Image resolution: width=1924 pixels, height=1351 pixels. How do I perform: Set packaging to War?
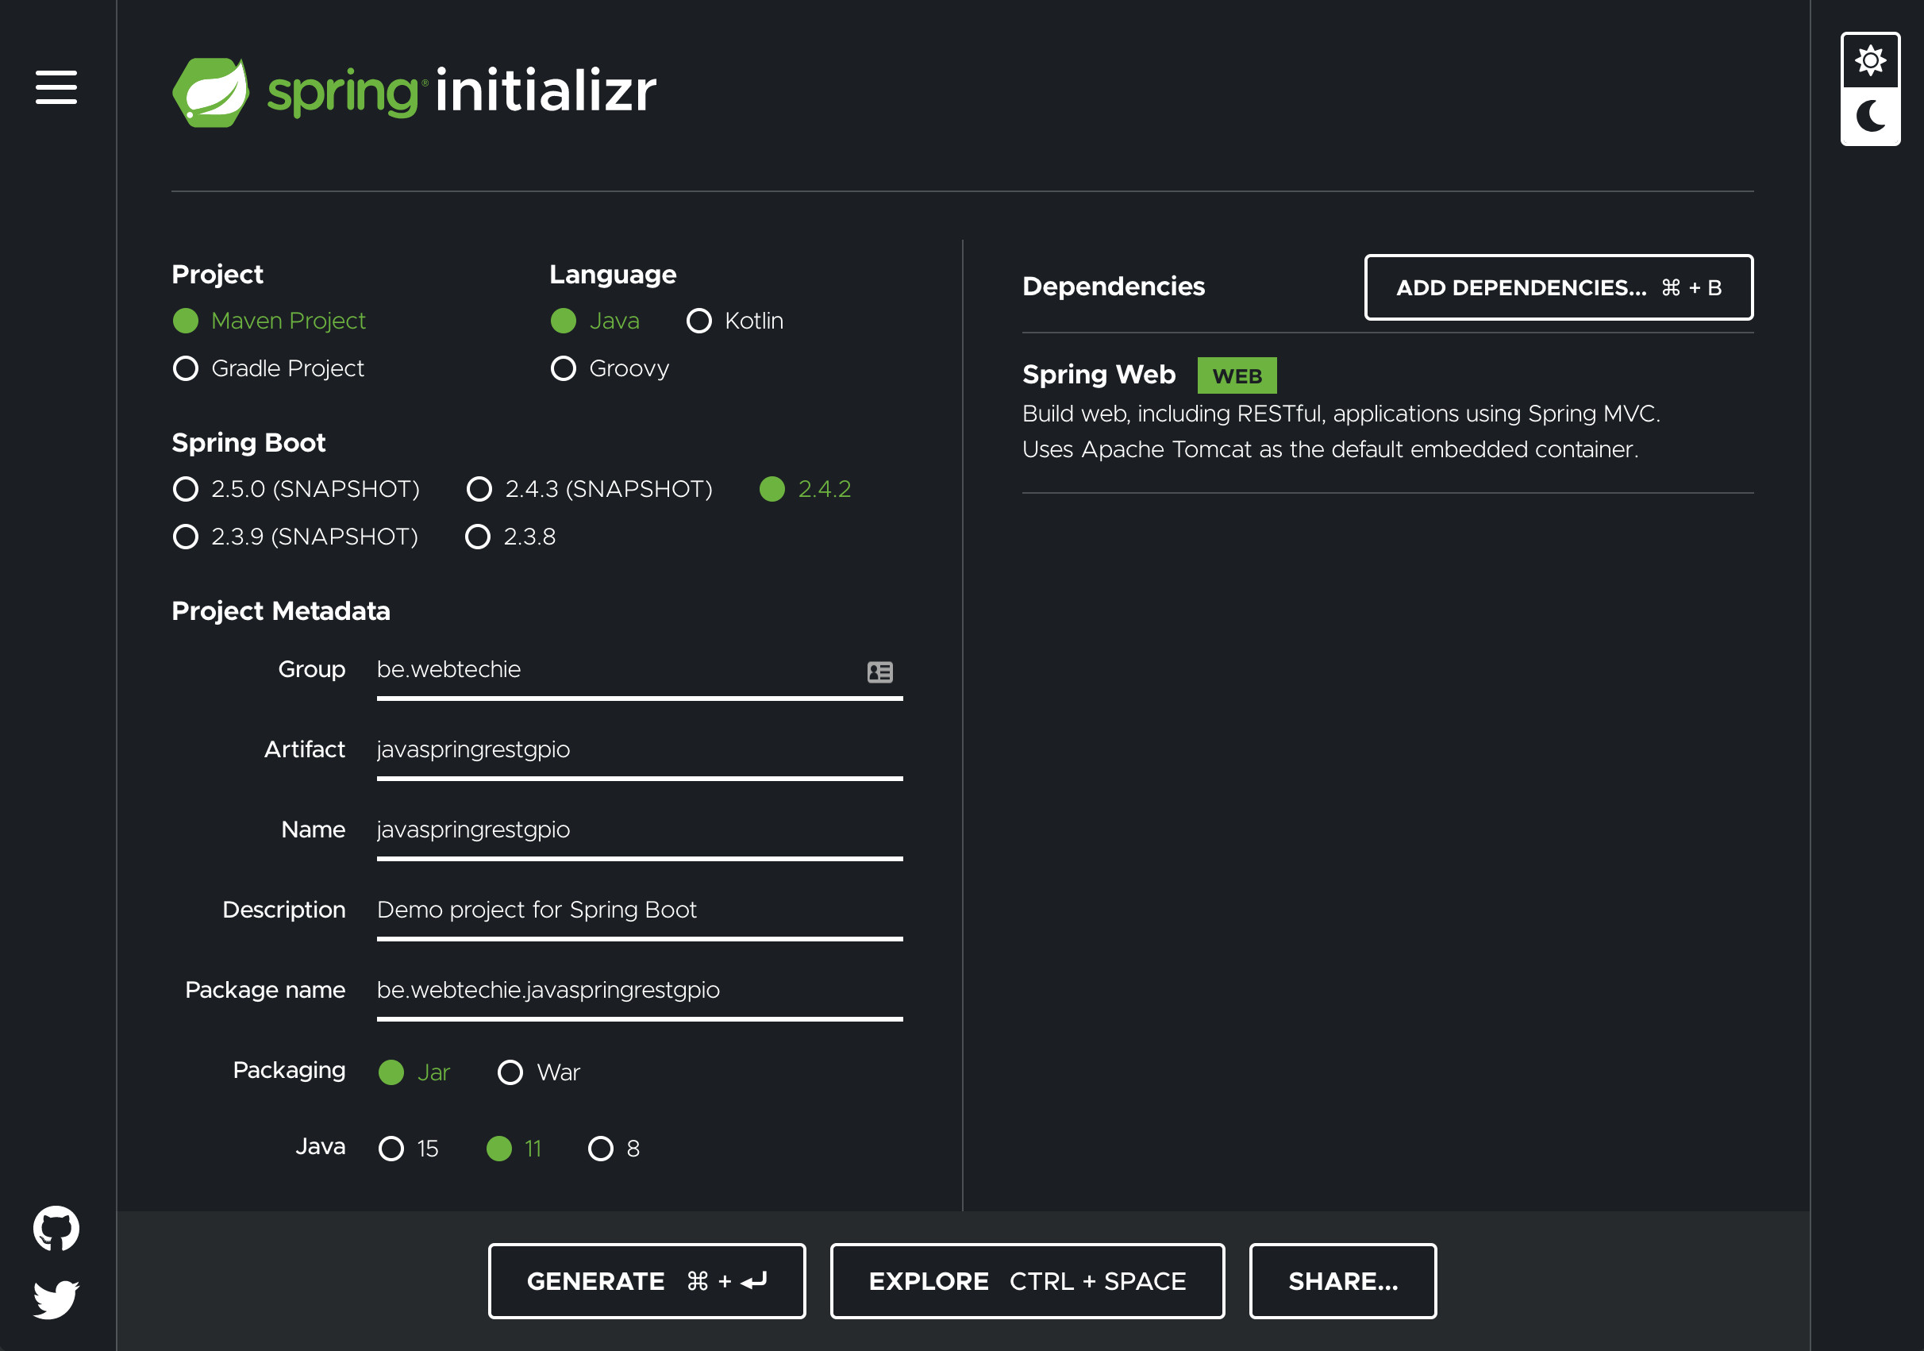coord(510,1072)
